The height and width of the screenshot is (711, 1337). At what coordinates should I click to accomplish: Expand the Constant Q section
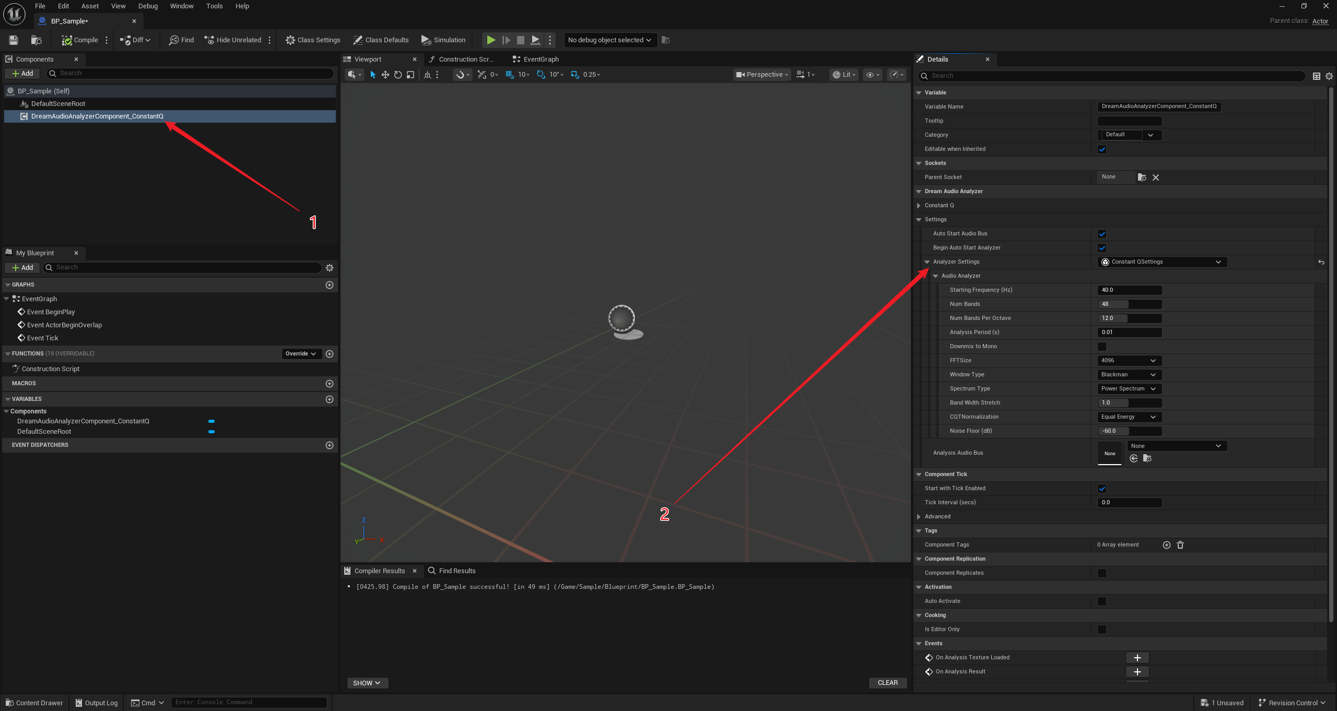tap(919, 206)
